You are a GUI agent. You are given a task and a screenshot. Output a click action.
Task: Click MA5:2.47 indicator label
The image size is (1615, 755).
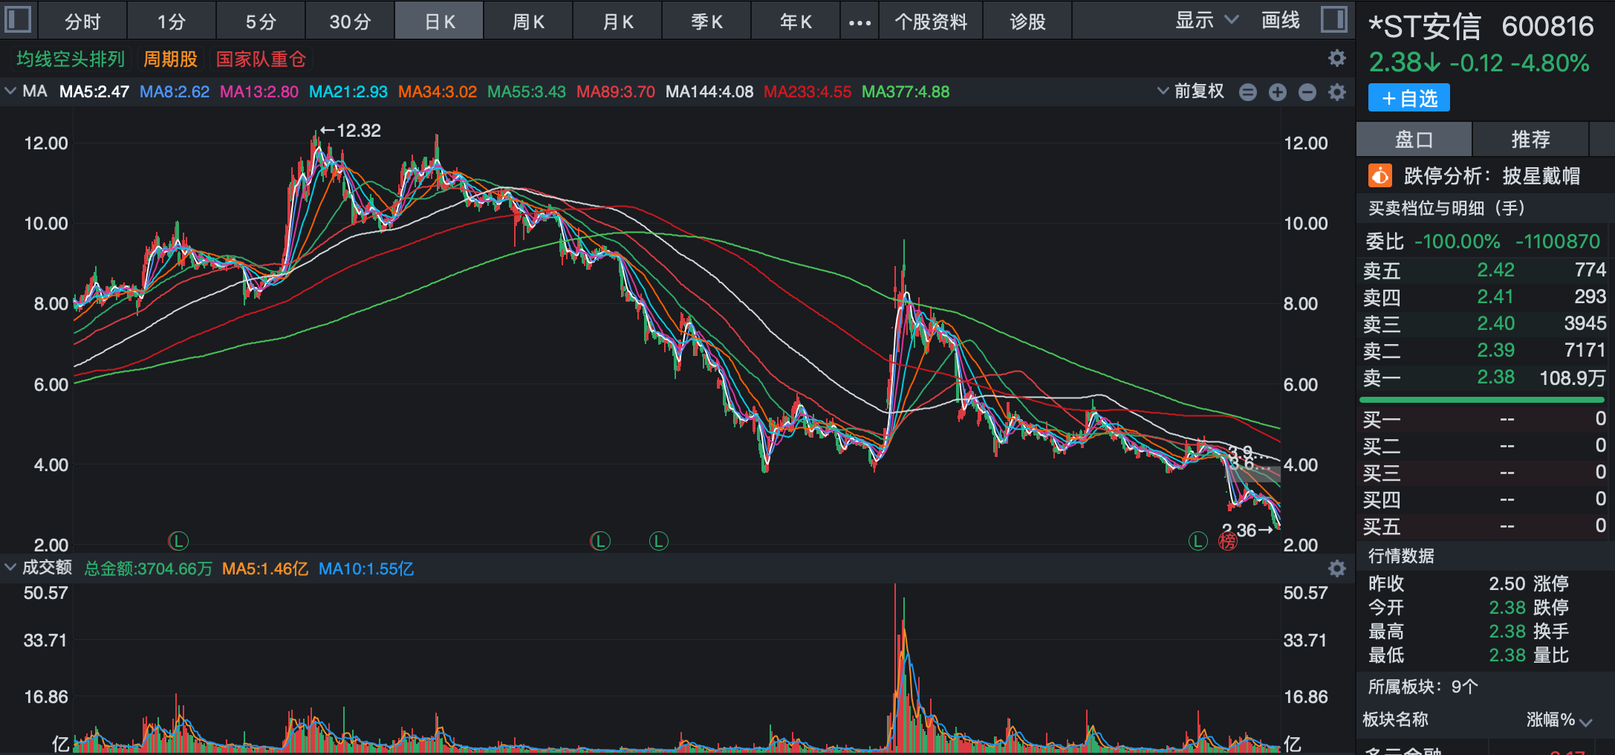(x=94, y=92)
